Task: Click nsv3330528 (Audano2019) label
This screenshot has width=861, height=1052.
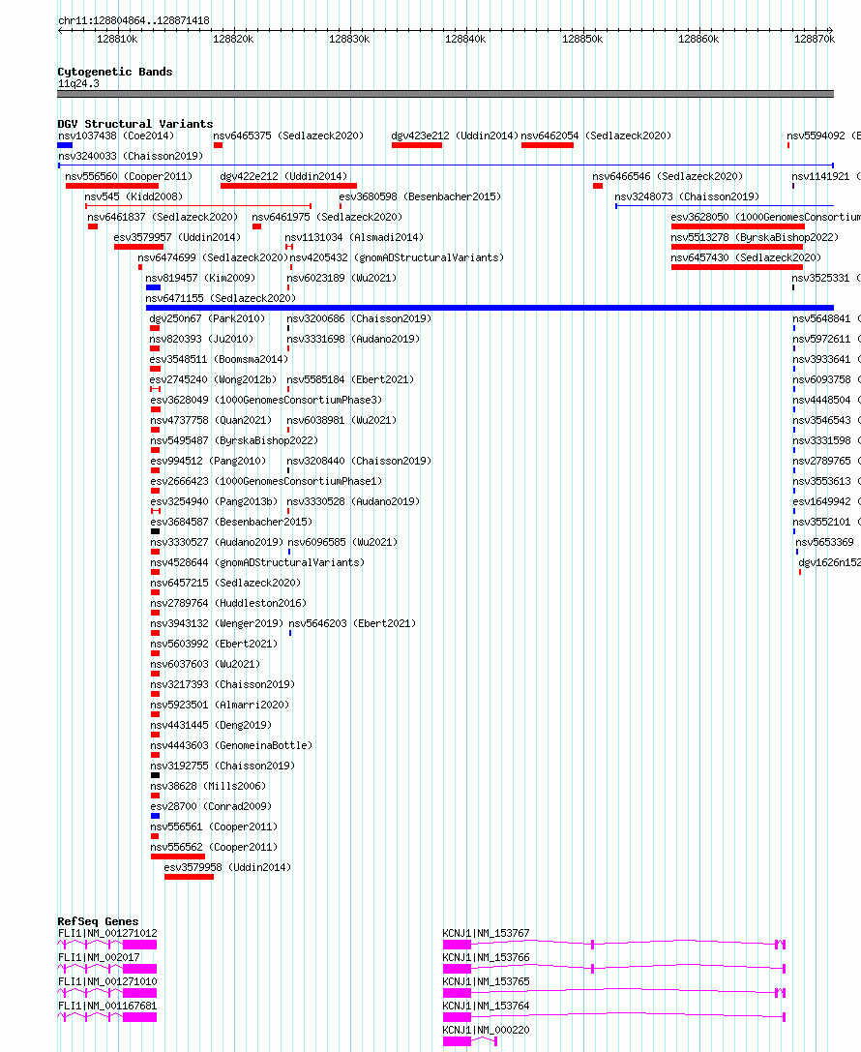Action: coord(353,501)
